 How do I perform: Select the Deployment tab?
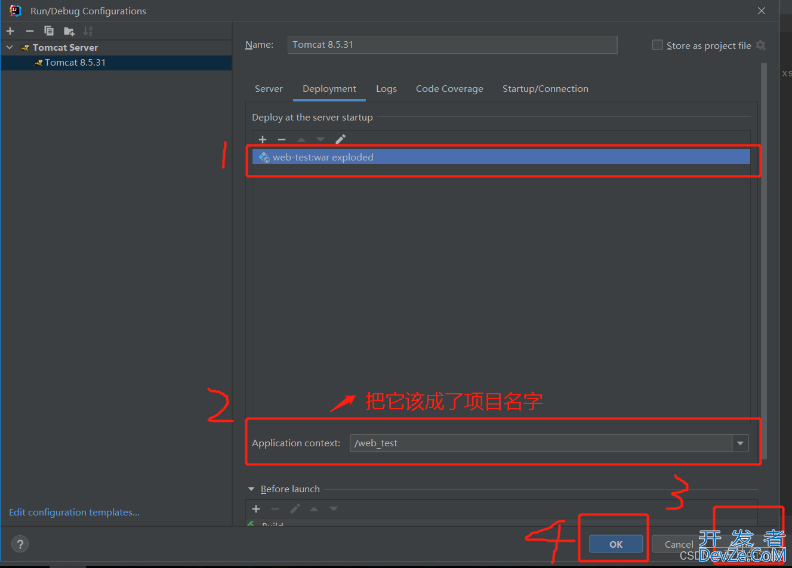(329, 89)
